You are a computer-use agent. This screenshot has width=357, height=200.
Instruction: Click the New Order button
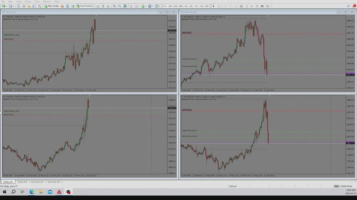(52, 6)
